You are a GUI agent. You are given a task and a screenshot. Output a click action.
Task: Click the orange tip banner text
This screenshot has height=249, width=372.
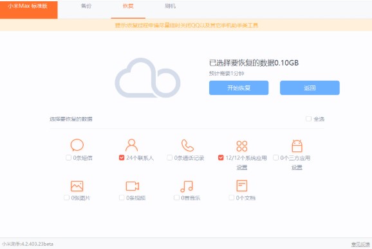point(187,25)
